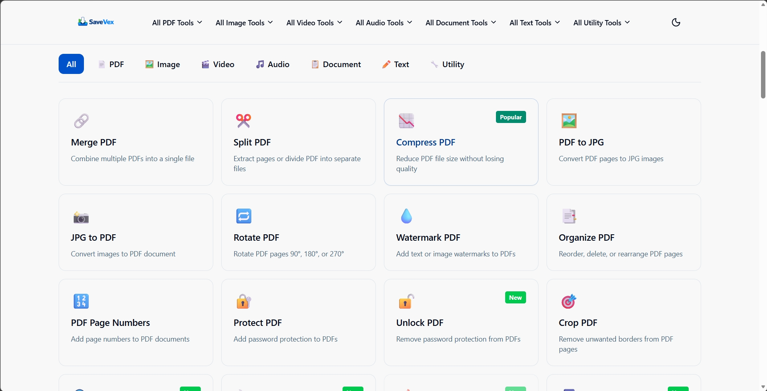Open the JPG to PDF tool title
This screenshot has height=391, width=767.
click(94, 237)
